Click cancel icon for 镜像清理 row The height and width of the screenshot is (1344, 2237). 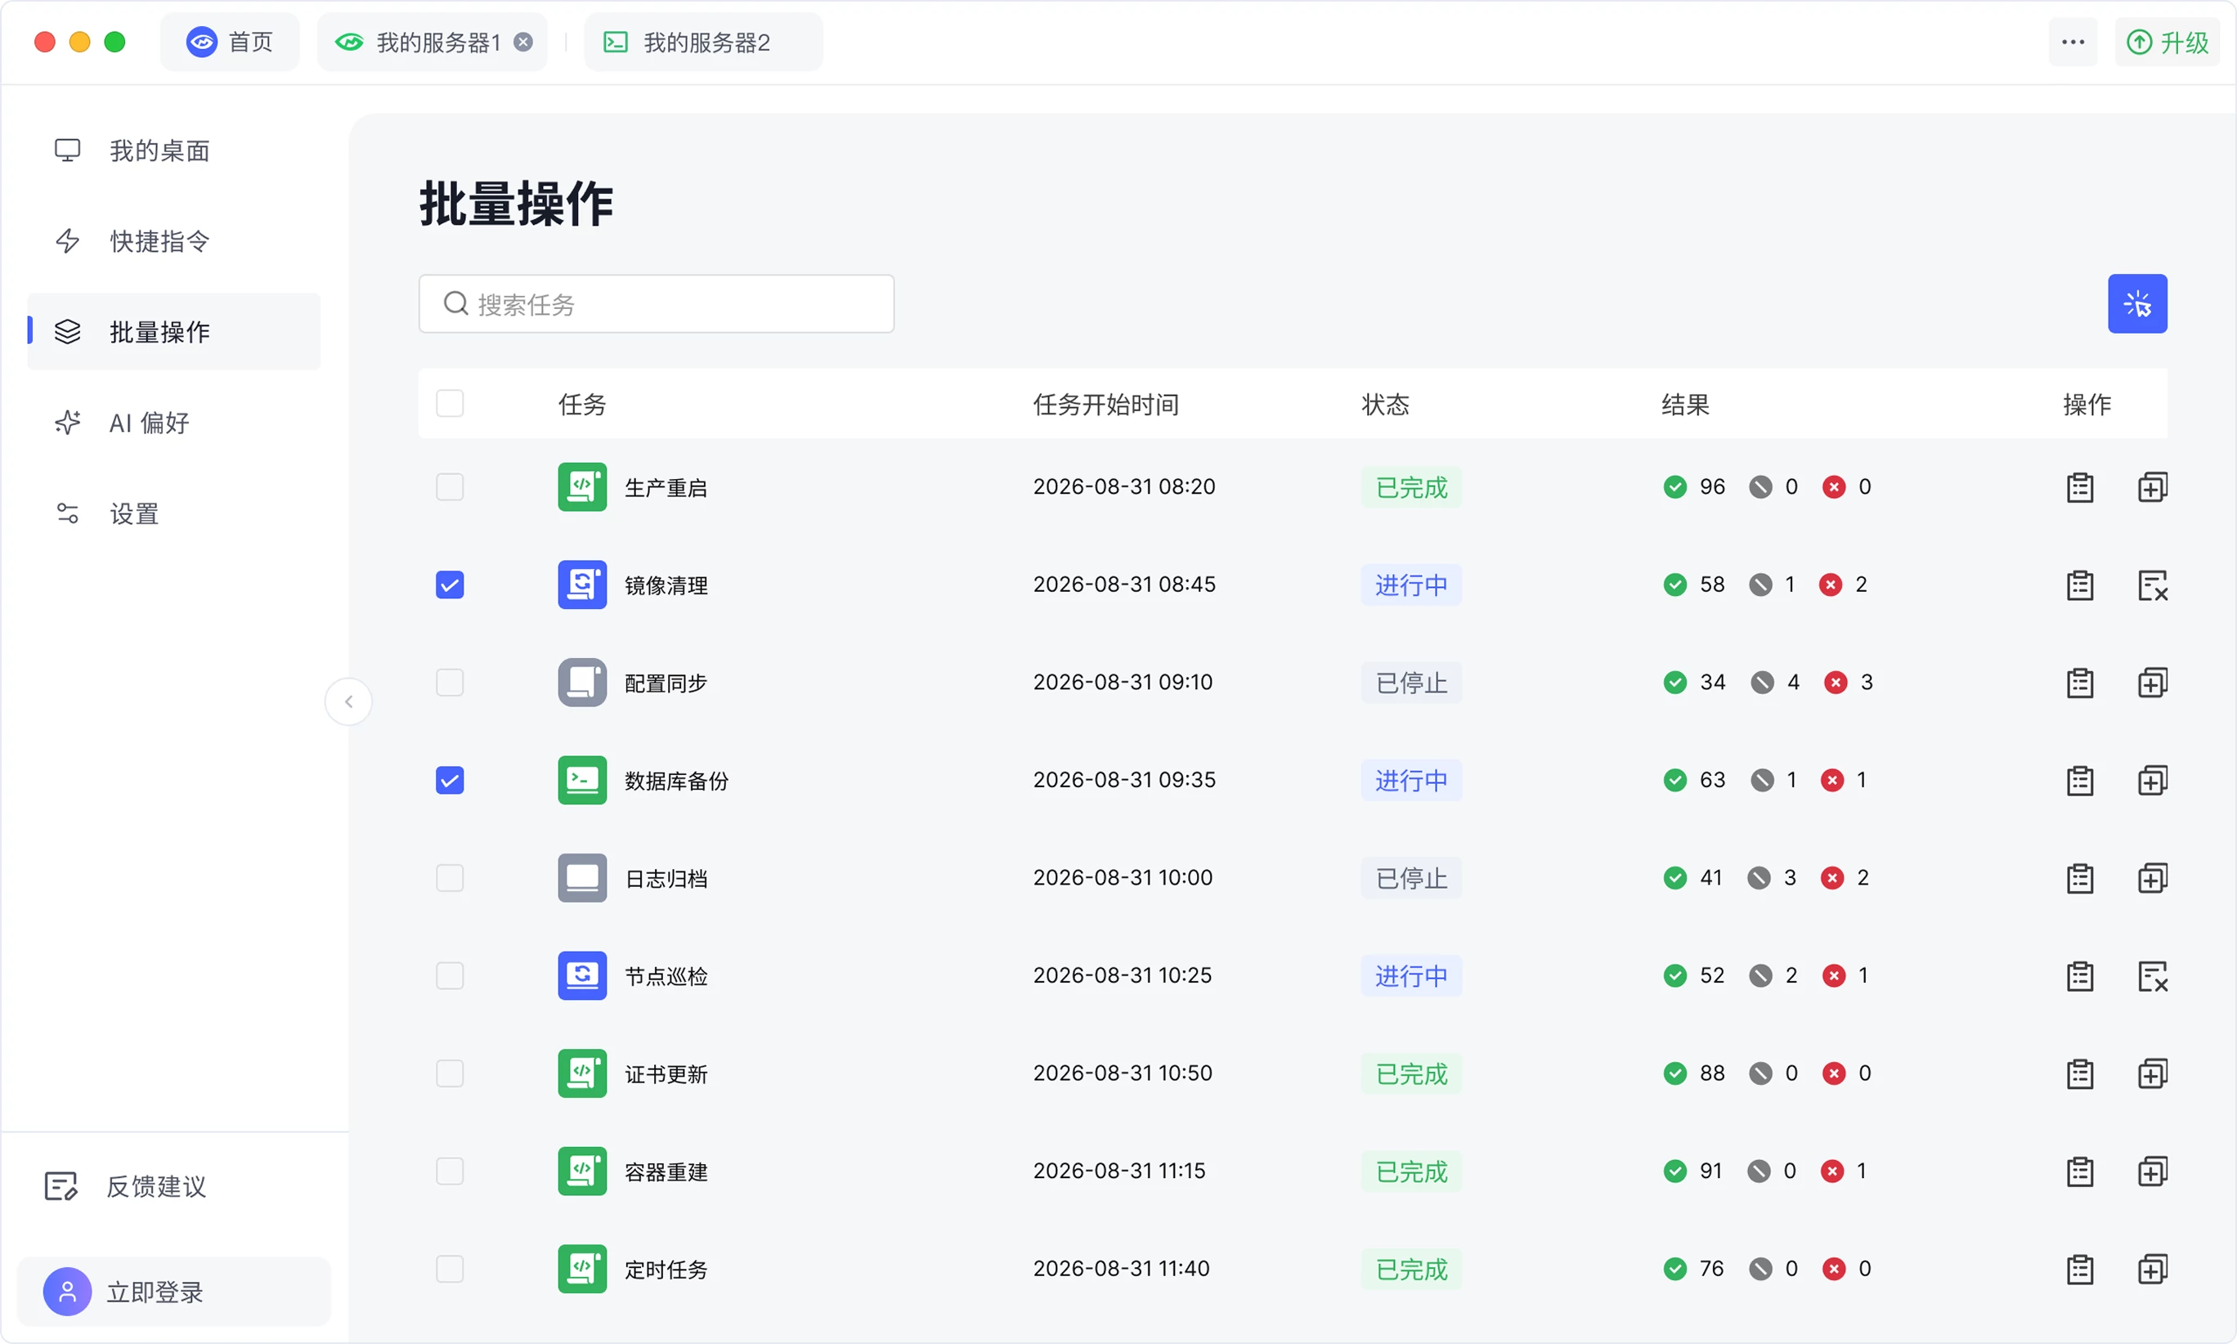[x=2152, y=585]
